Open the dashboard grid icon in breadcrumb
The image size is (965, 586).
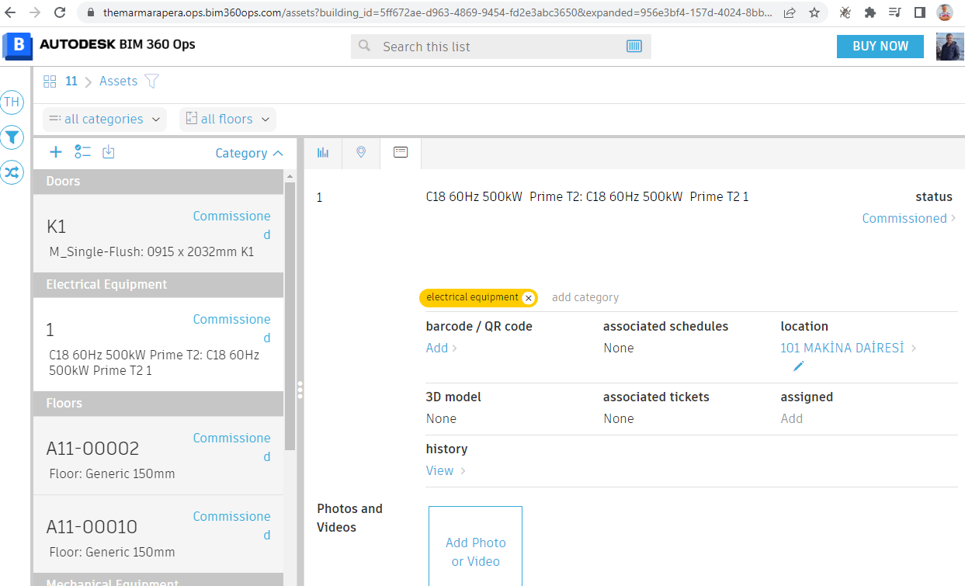50,81
